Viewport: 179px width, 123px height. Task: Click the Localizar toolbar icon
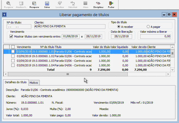click(60, 4)
